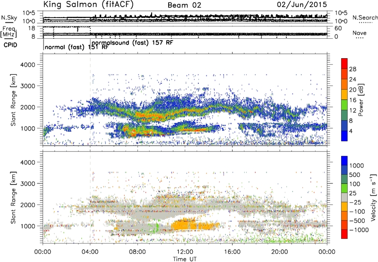Click the '100' velocity scale value
The height and width of the screenshot is (262, 378).
tap(355, 184)
